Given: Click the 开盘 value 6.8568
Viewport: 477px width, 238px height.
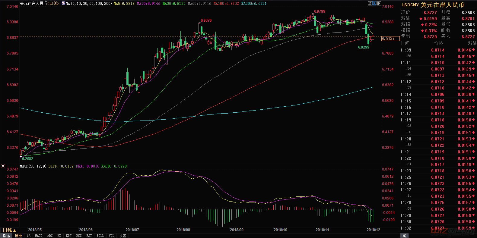Looking at the screenshot, I should pos(468,13).
